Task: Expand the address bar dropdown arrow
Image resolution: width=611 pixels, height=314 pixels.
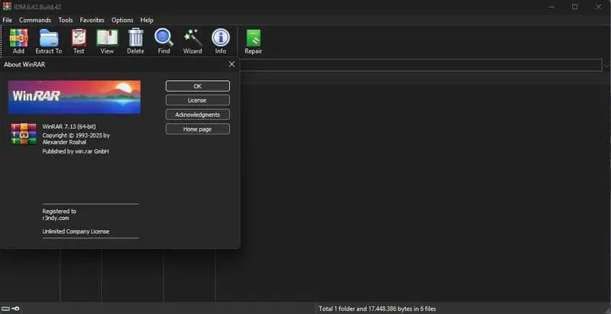Action: [606, 66]
